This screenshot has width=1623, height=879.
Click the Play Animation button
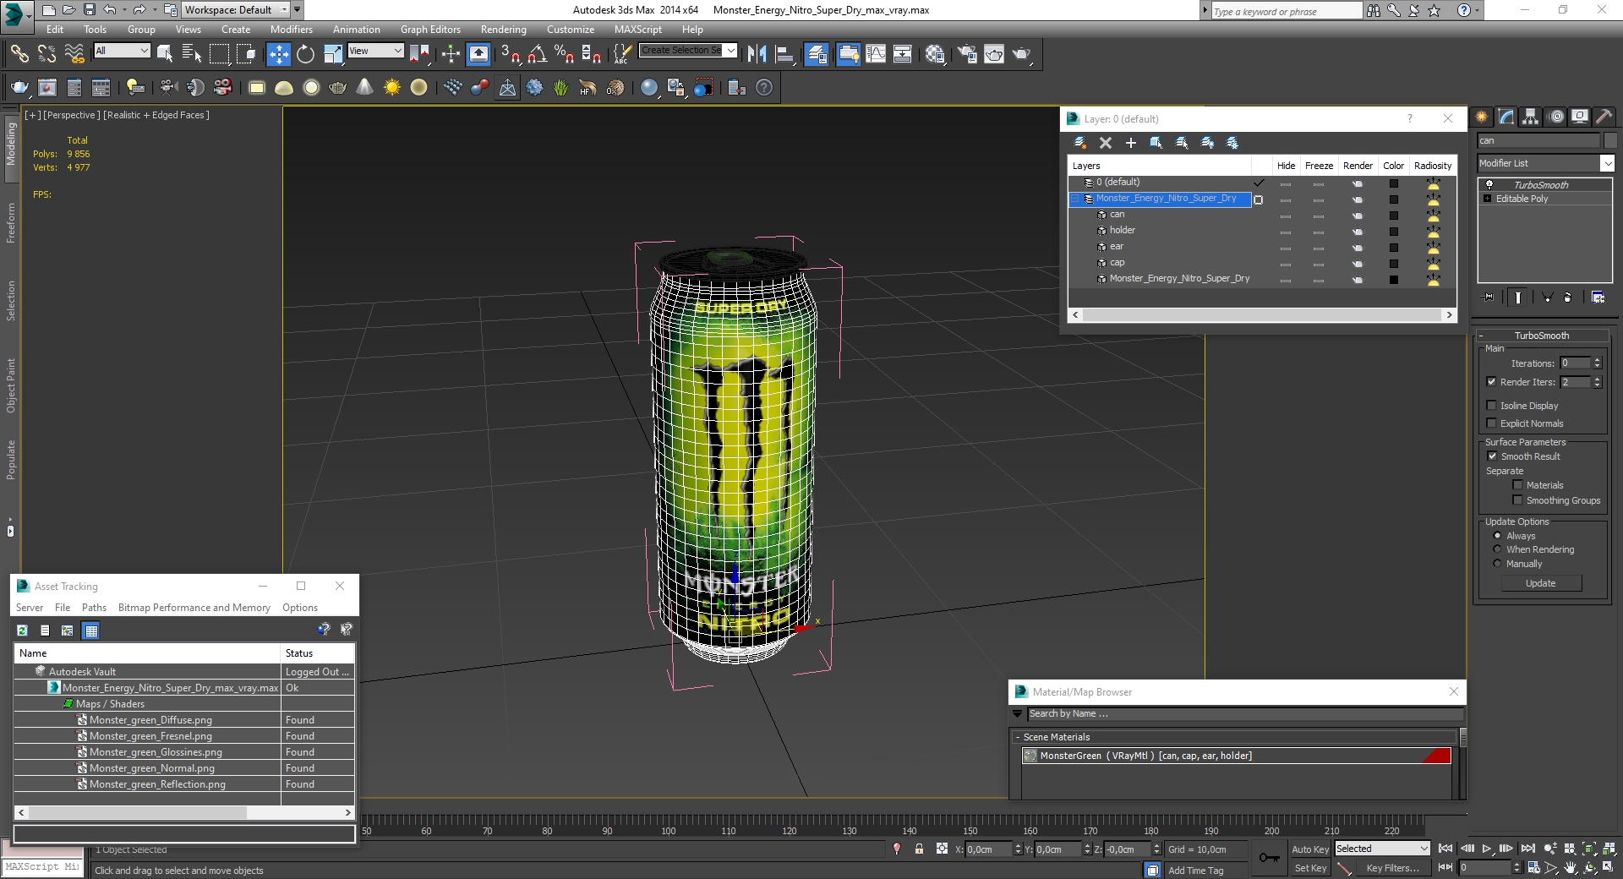[x=1487, y=849]
